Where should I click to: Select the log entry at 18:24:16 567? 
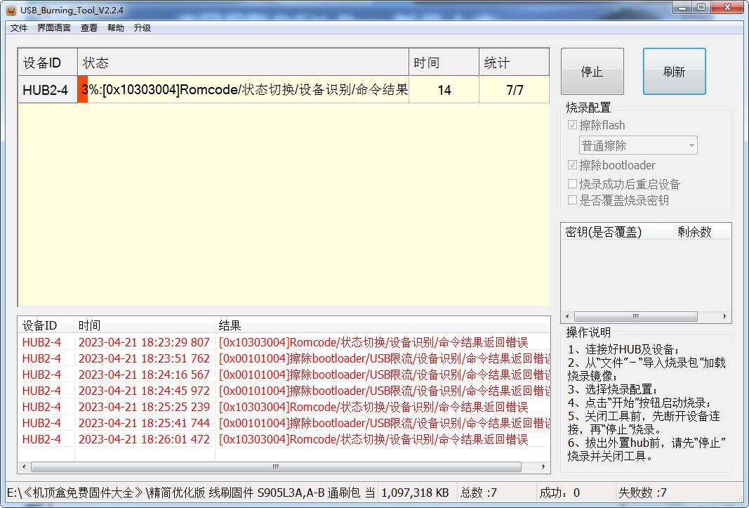point(284,375)
